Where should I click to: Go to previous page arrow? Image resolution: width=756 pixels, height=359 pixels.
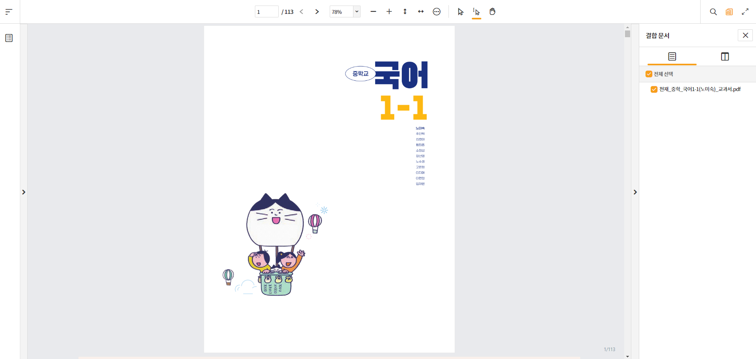pos(302,12)
